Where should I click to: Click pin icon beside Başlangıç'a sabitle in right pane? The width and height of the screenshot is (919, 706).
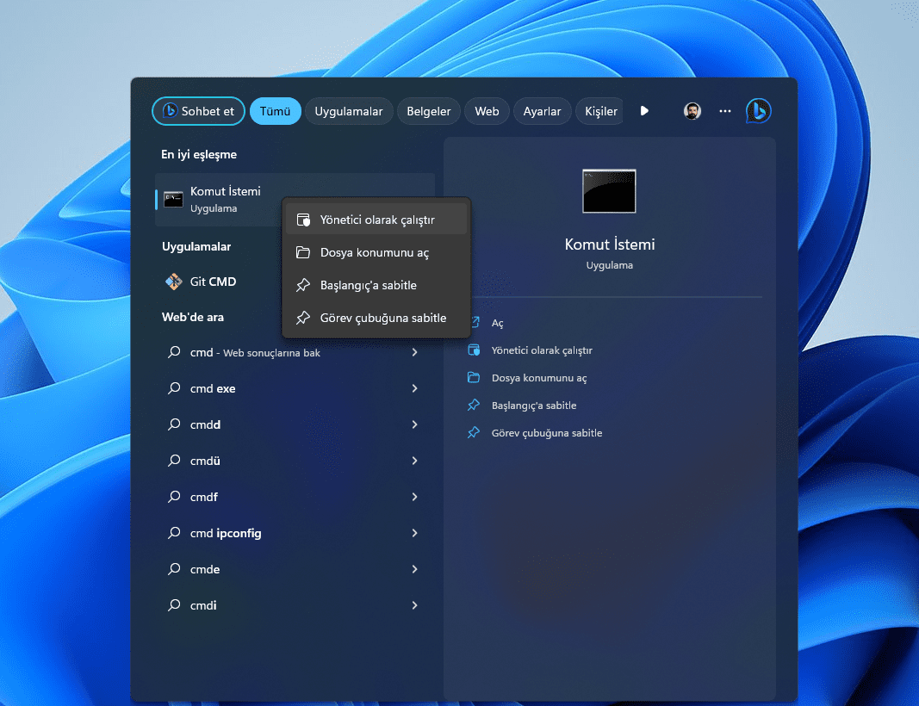(x=473, y=406)
